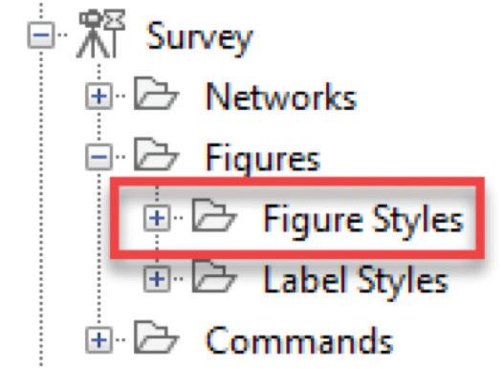Click the dotted connector line beside the Survey expander
Viewport: 503px width, 369px height.
pos(61,34)
